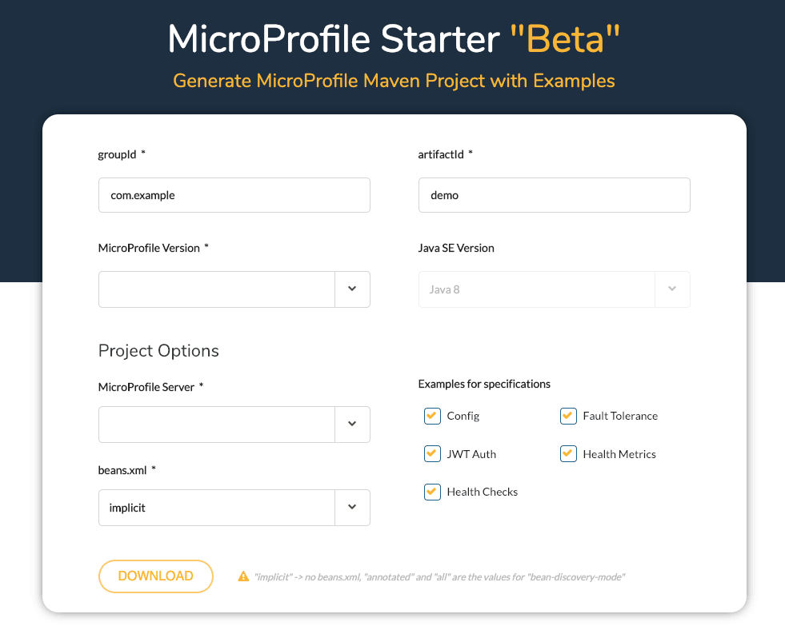The image size is (785, 630).
Task: Click the warning triangle icon beside the hint
Action: click(243, 576)
